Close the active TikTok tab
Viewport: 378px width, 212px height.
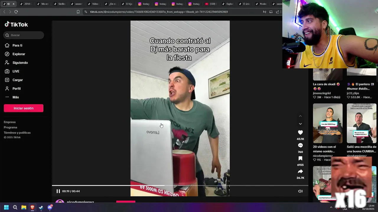click(x=14, y=4)
